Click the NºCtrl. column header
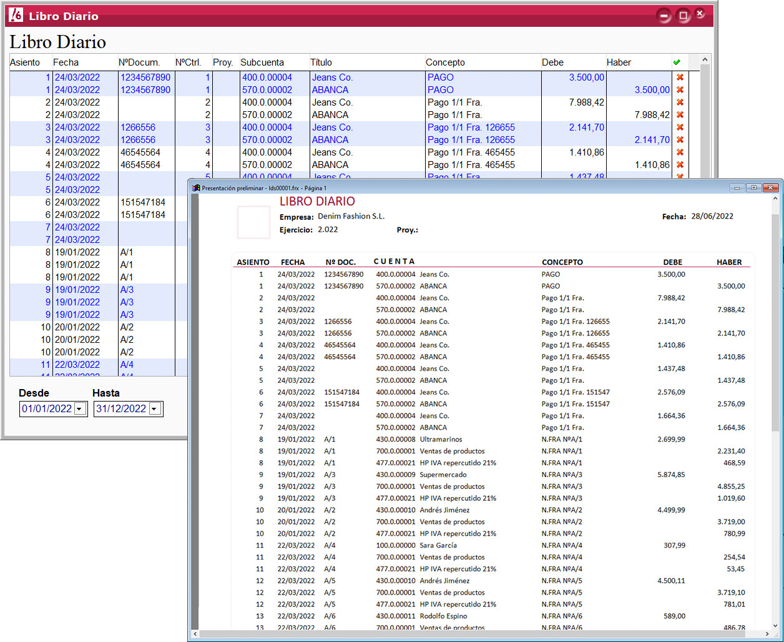Viewport: 784px width, 642px height. click(x=193, y=62)
